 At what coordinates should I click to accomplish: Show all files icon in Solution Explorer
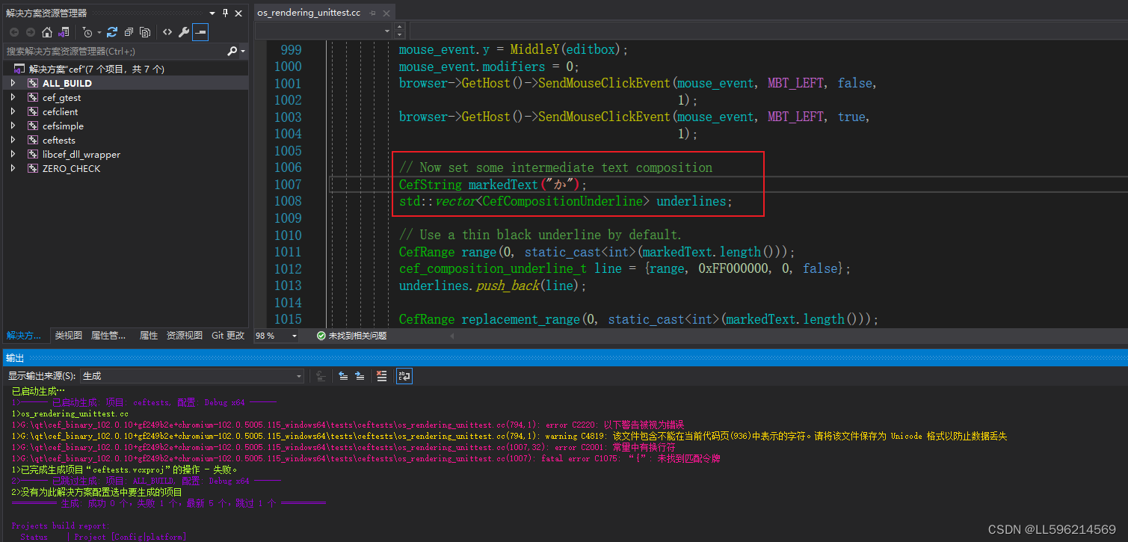[145, 32]
